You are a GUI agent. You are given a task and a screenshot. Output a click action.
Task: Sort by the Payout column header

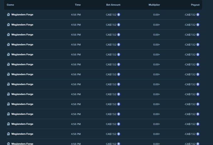(x=195, y=5)
